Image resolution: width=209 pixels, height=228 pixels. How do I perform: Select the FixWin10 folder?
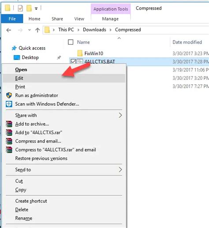94,53
